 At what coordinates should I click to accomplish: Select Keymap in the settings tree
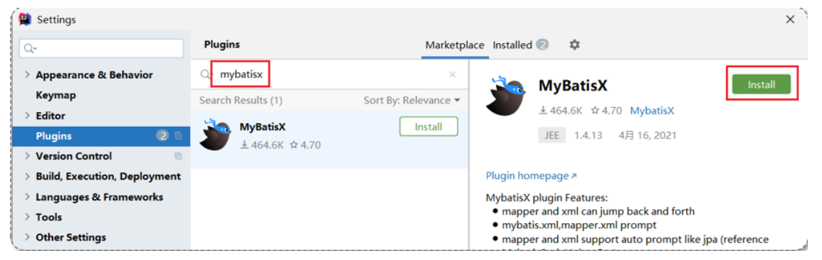55,95
